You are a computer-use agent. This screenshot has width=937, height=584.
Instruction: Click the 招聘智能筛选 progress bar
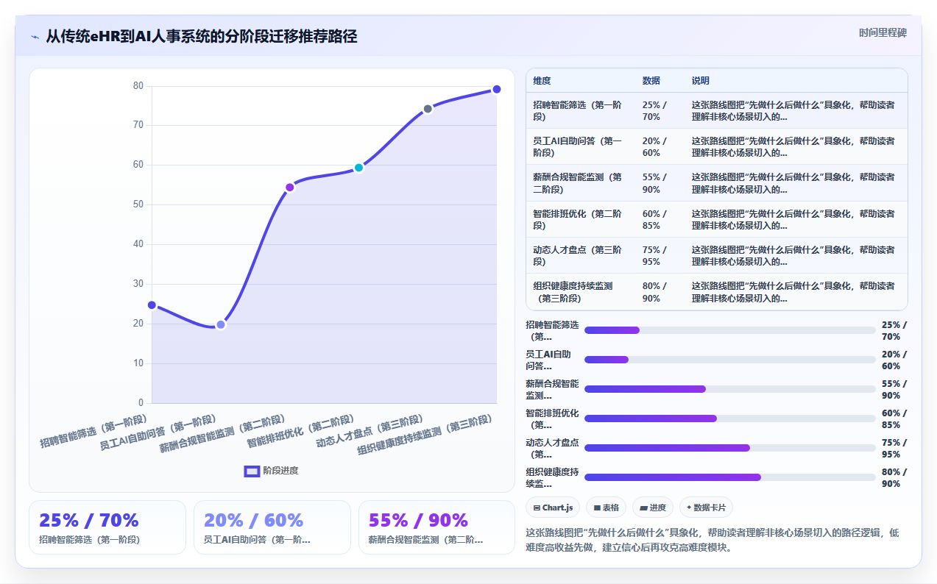(x=730, y=330)
